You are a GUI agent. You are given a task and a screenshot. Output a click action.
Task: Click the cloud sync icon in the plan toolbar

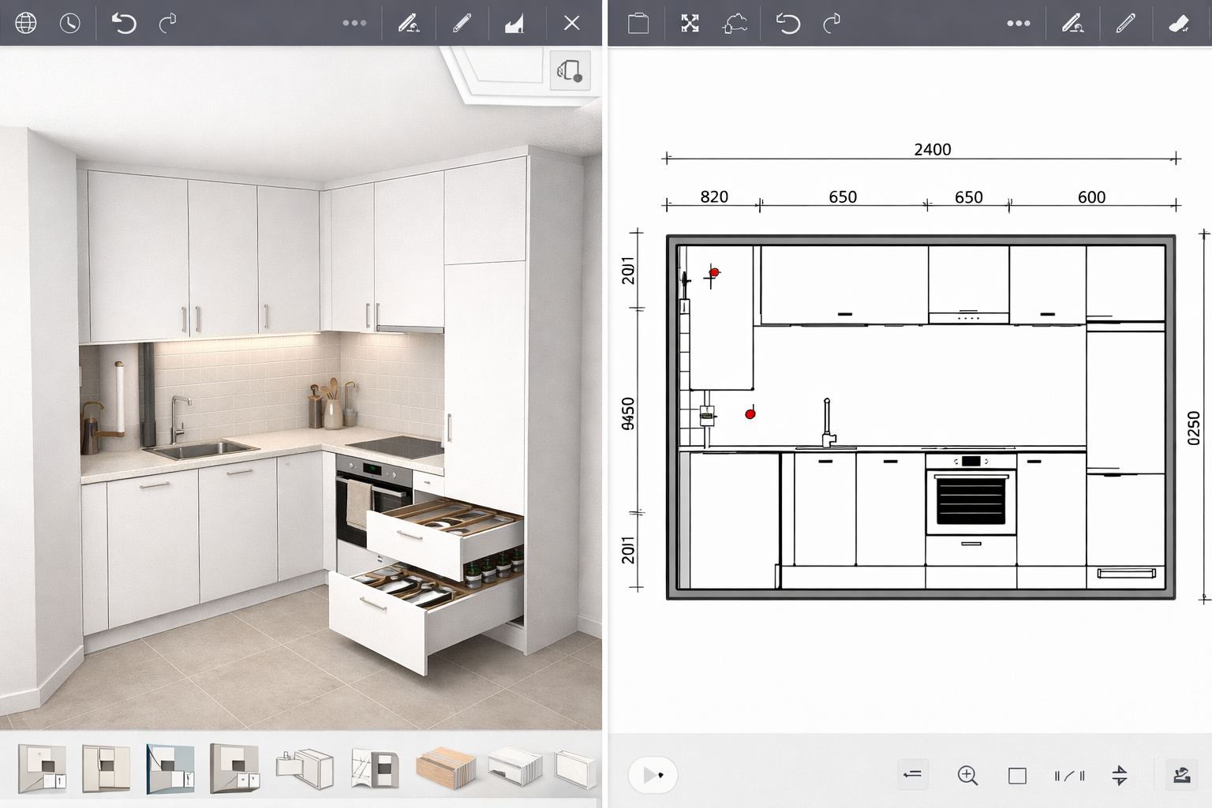pos(735,24)
